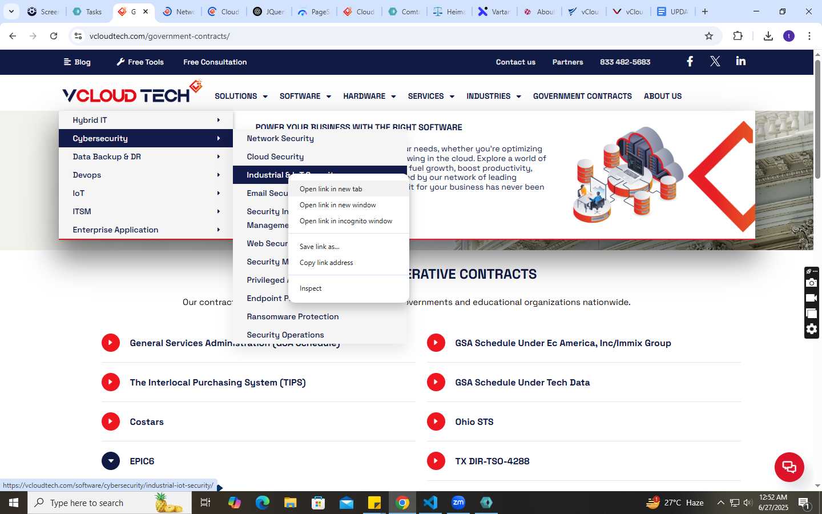The image size is (822, 514).
Task: Click the Contact us link
Action: (x=515, y=62)
